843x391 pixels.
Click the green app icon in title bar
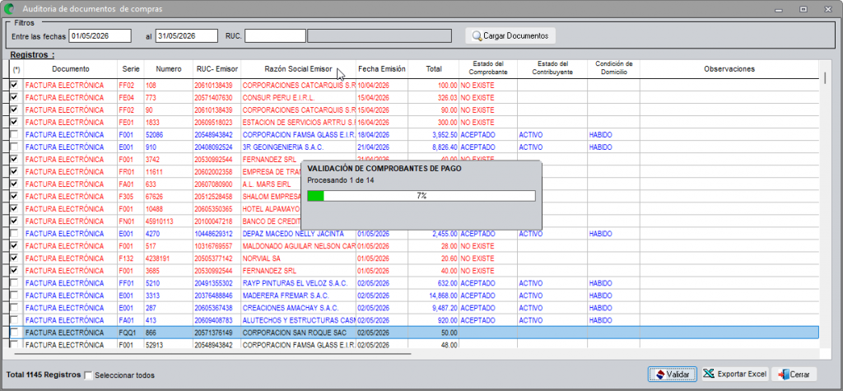click(x=8, y=8)
